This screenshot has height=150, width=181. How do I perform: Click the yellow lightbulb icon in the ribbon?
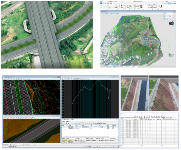(x=133, y=6)
